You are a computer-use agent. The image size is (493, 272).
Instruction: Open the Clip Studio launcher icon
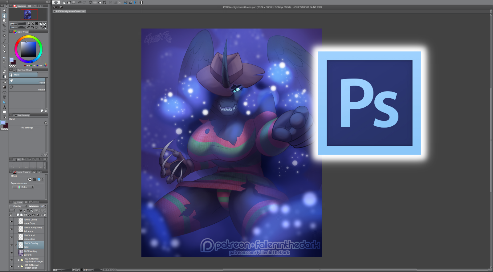tap(56, 2)
